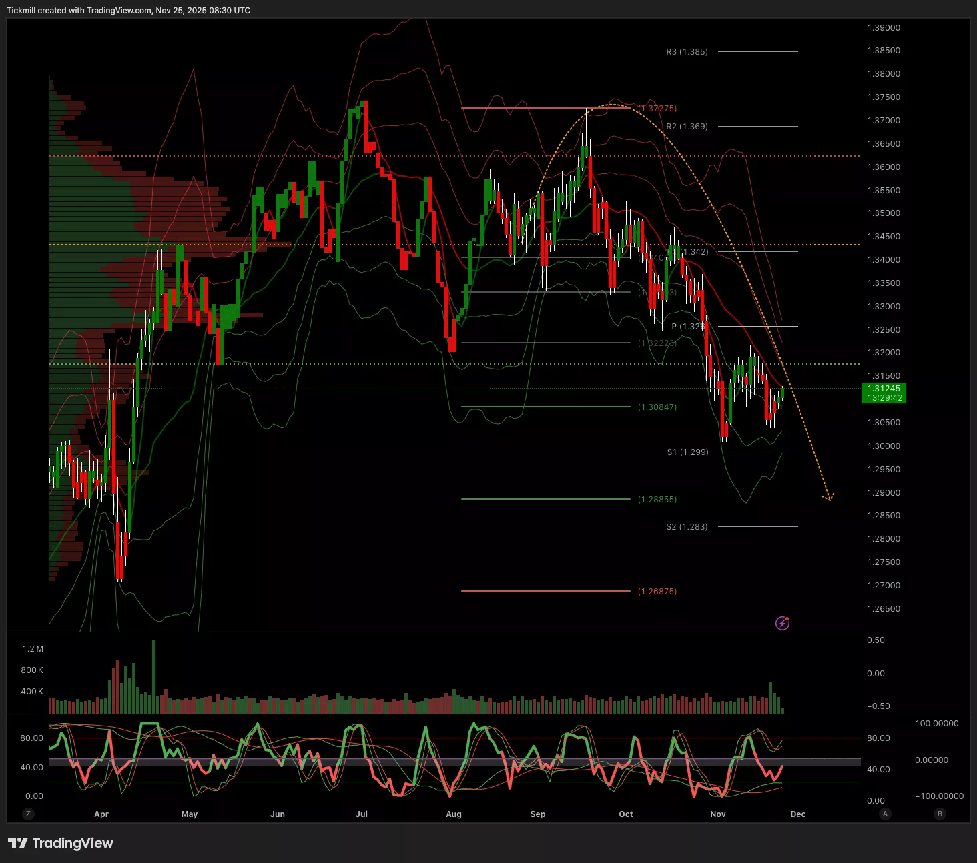Image resolution: width=977 pixels, height=863 pixels.
Task: Click the Tickmill created with TradingView.com header text
Action: point(128,11)
